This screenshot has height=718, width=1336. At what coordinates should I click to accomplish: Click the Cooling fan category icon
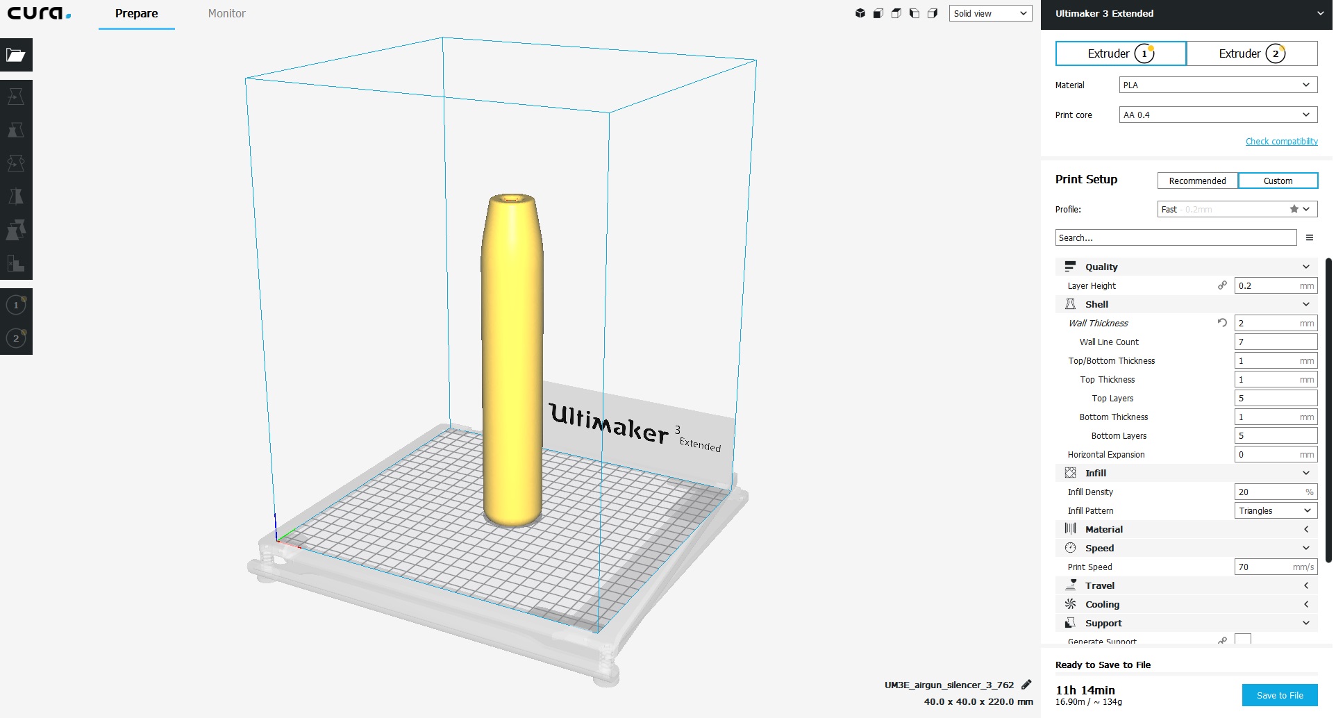coord(1070,604)
